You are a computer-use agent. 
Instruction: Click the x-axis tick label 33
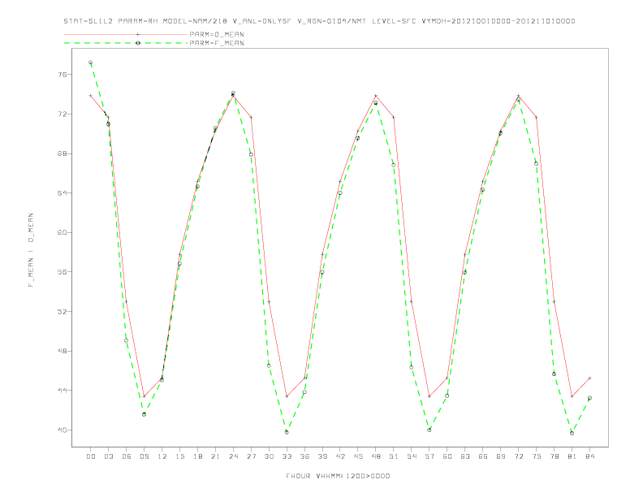[x=287, y=456]
